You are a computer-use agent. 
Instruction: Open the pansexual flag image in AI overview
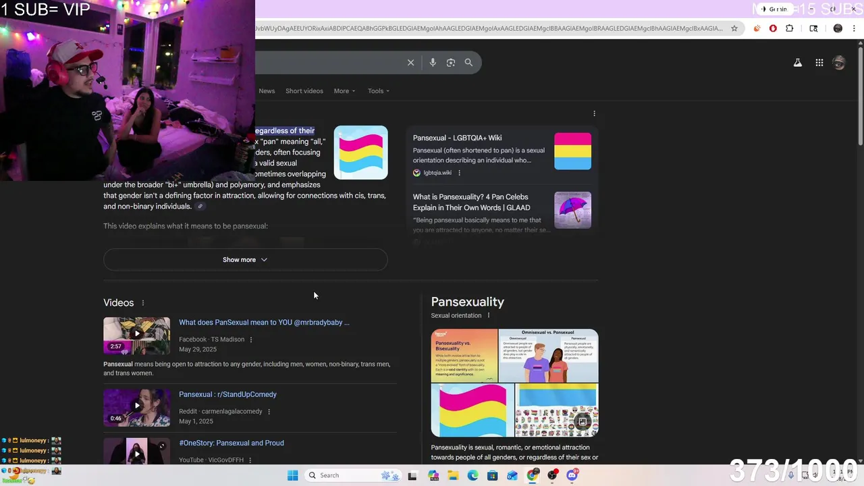point(360,153)
